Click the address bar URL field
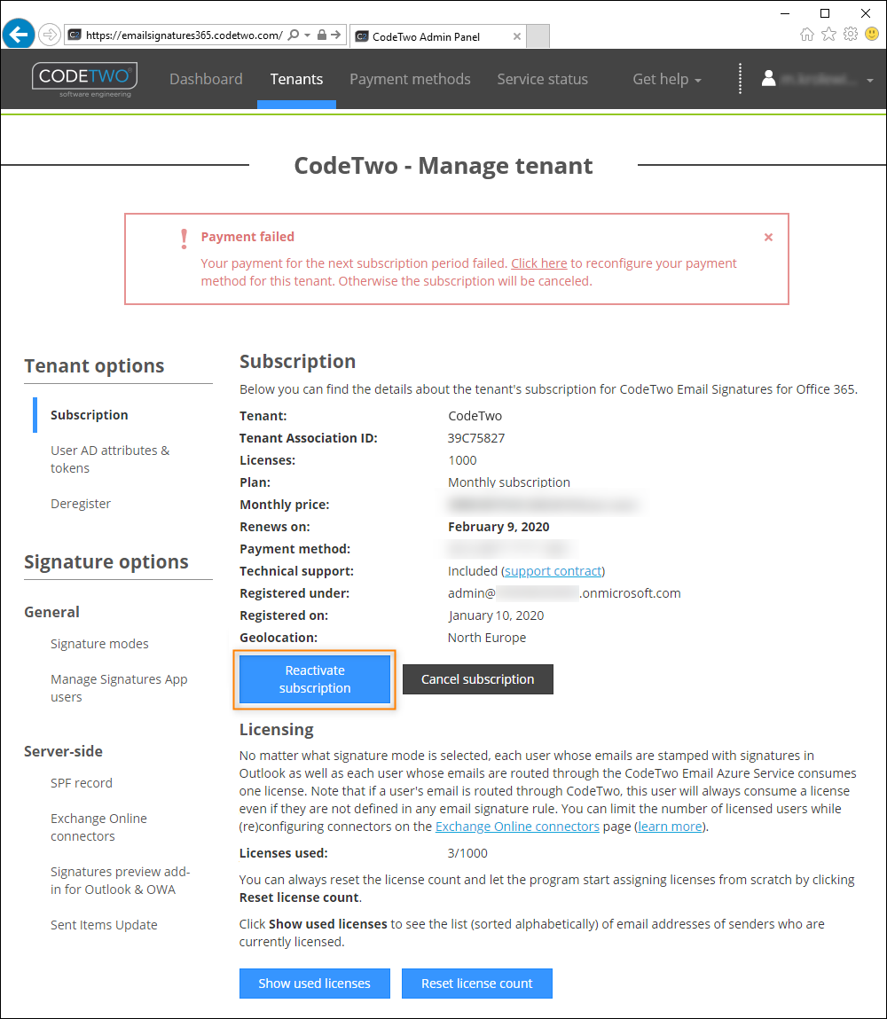This screenshot has width=887, height=1019. tap(184, 35)
